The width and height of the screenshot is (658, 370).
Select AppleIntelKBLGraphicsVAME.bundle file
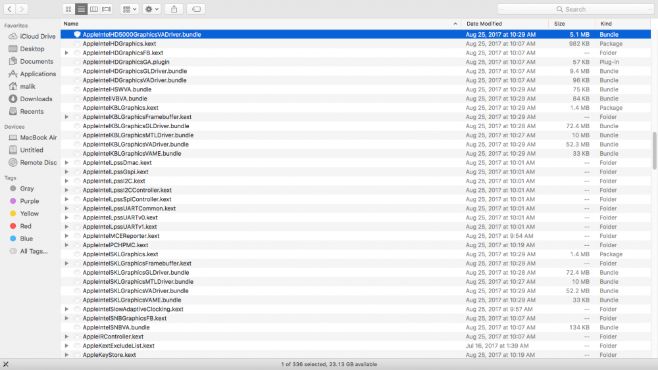(x=132, y=153)
